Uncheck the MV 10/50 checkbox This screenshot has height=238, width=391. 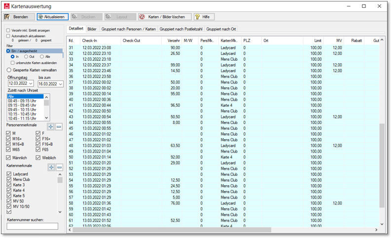point(9,206)
